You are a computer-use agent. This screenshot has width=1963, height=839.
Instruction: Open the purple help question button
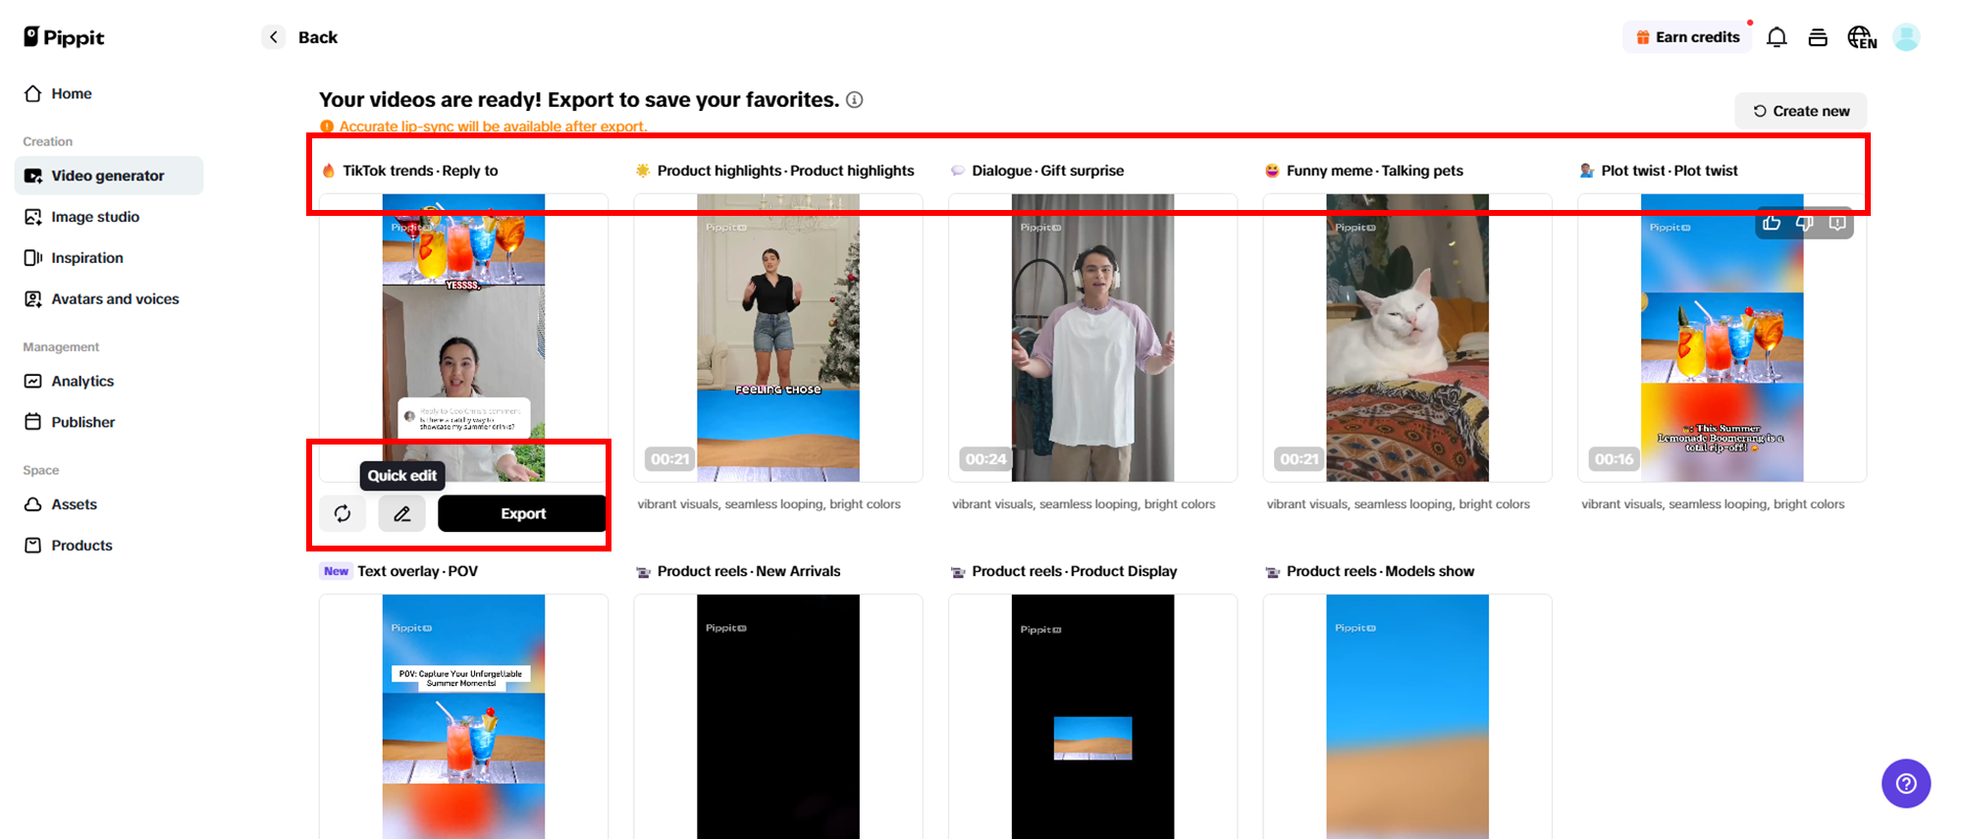point(1906,783)
